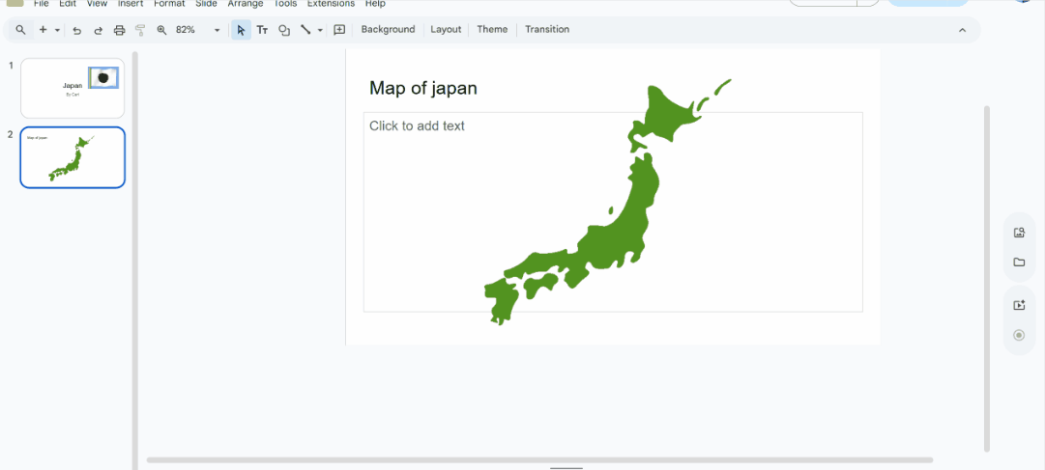Viewport: 1045px width, 470px height.
Task: Open the Insert menu
Action: 131,3
